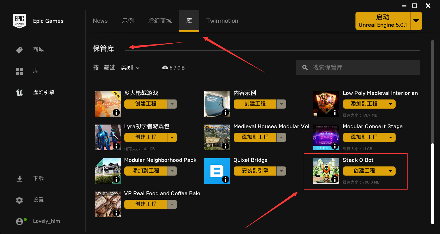Click the vault vertical scrollbar thumb
The width and height of the screenshot is (440, 234).
[433, 184]
